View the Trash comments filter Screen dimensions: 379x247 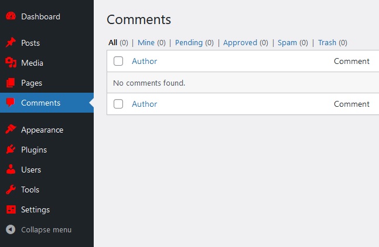[327, 42]
